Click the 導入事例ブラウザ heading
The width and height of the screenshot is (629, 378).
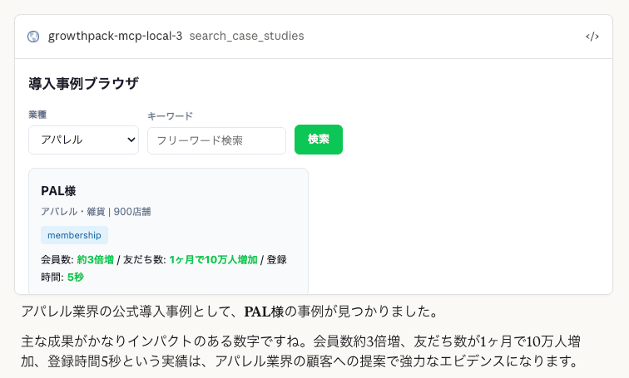pyautogui.click(x=83, y=84)
